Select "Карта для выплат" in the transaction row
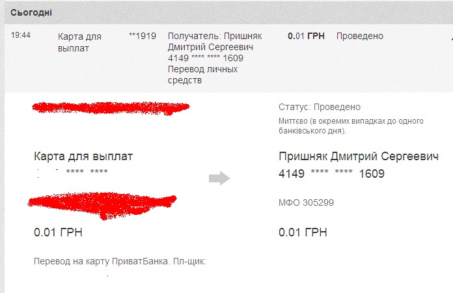The image size is (453, 293). [x=80, y=42]
